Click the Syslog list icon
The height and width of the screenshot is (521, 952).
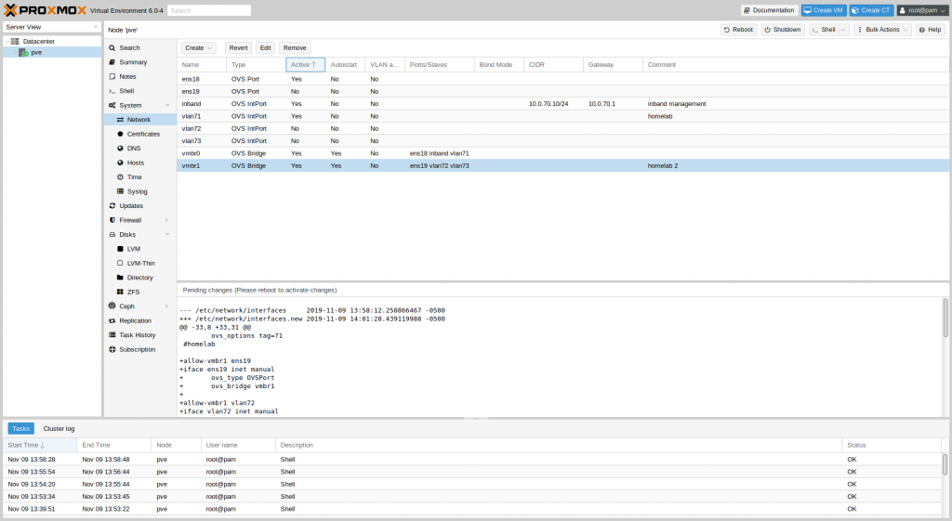(x=120, y=191)
